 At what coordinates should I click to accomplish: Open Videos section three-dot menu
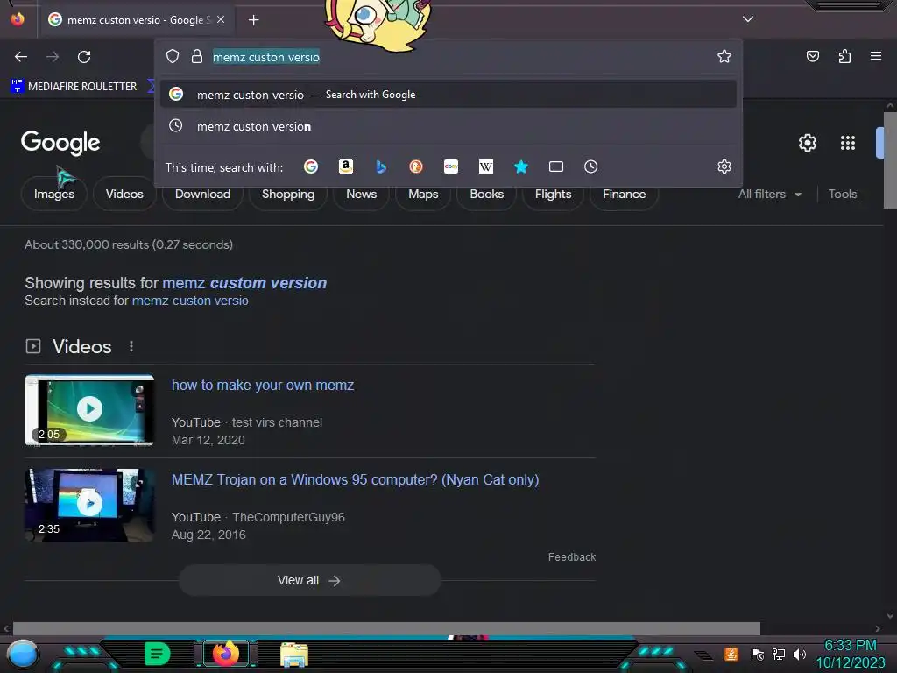(131, 346)
